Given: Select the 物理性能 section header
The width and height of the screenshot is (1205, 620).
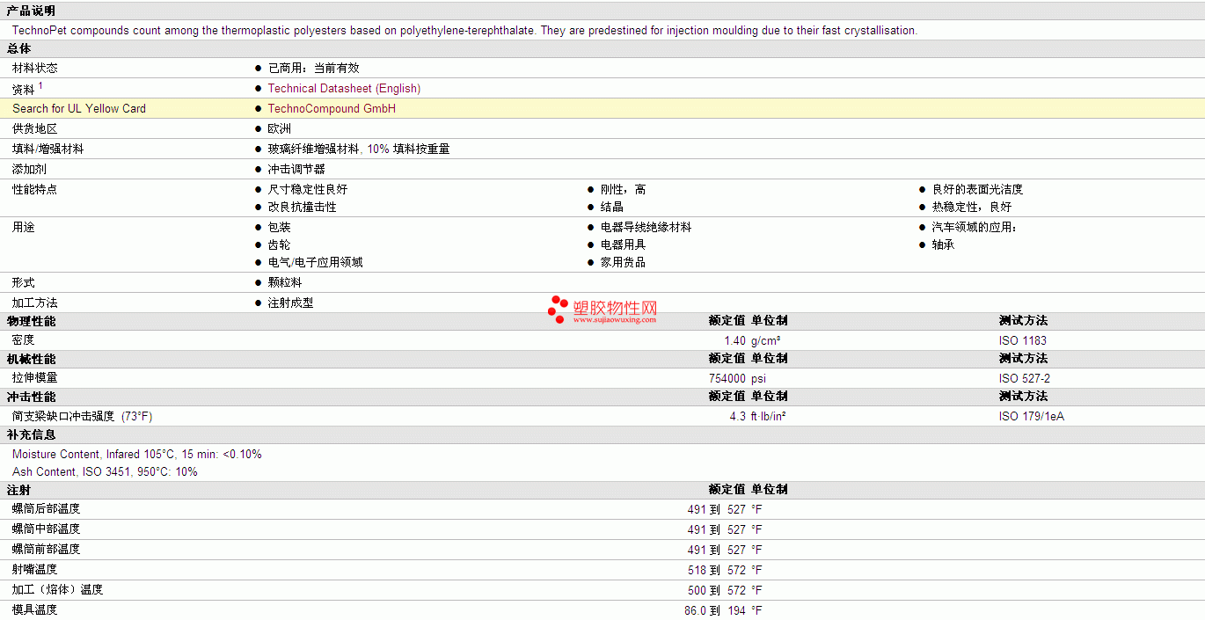Looking at the screenshot, I should point(31,321).
